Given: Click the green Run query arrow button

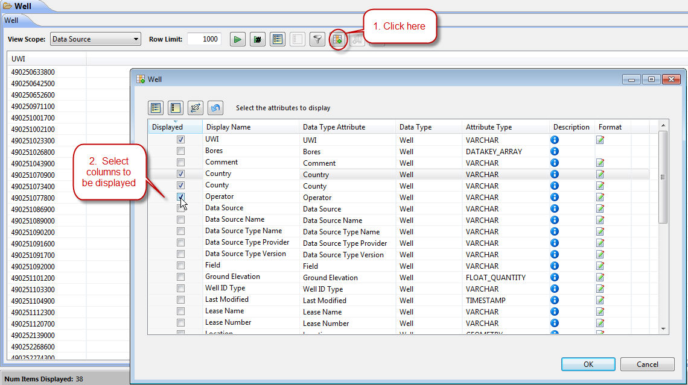Looking at the screenshot, I should pyautogui.click(x=238, y=40).
